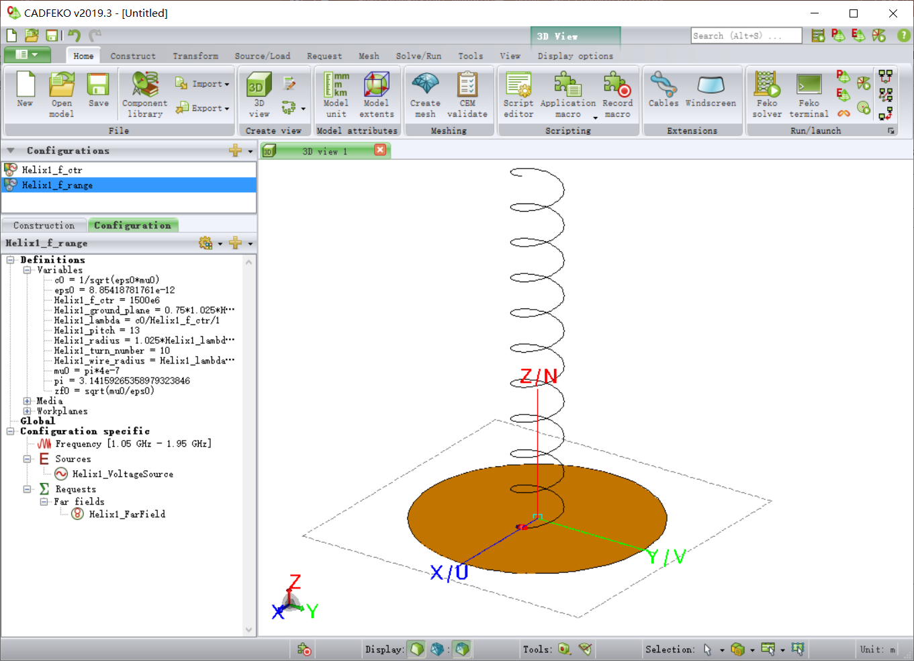
Task: Select the variable Helix1_pitch = 13
Action: [x=97, y=330]
